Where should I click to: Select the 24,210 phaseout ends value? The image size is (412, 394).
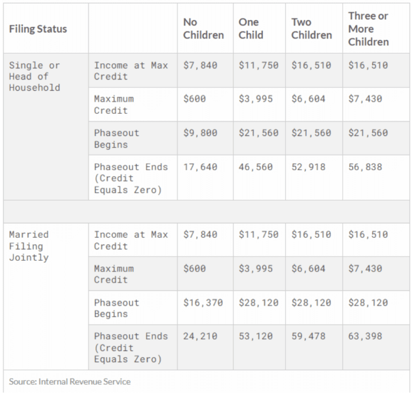pos(200,336)
